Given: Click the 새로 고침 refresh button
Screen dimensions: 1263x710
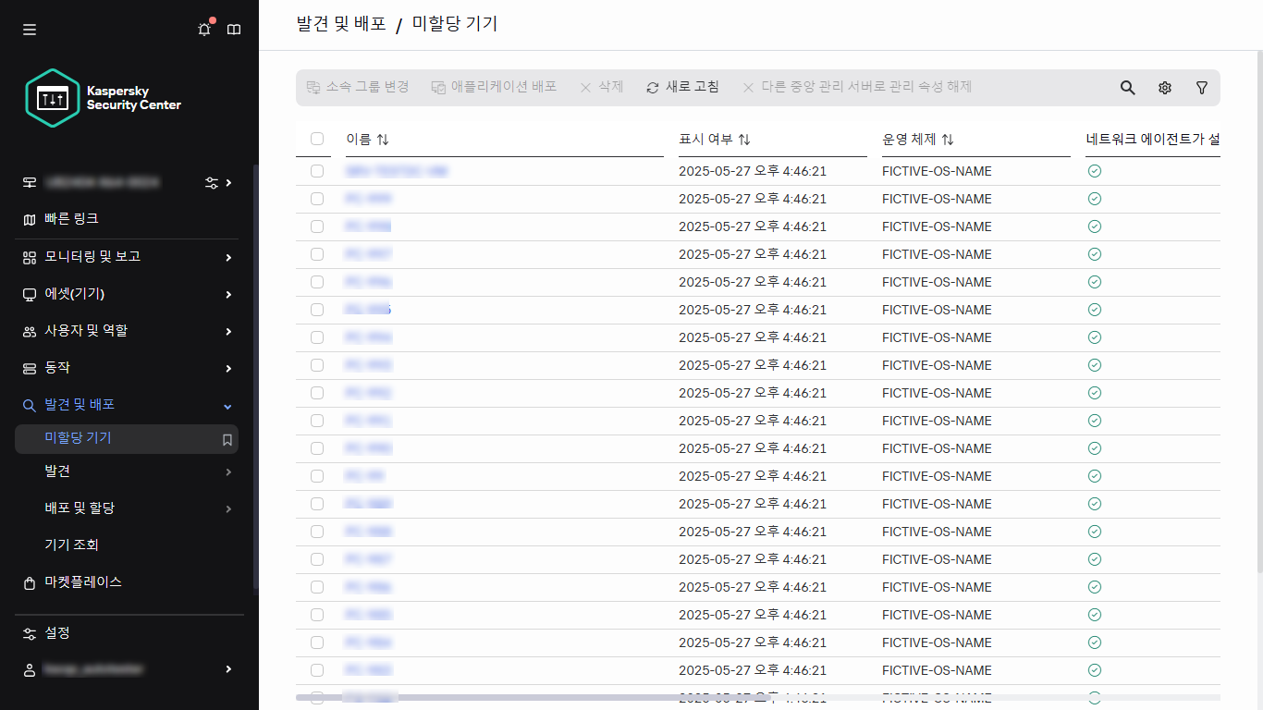Looking at the screenshot, I should pyautogui.click(x=682, y=87).
